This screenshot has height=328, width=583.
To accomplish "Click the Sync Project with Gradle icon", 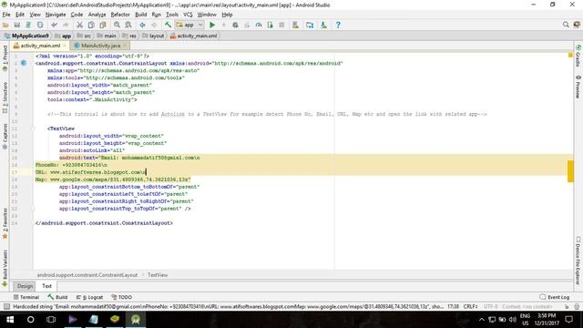I will [28, 25].
